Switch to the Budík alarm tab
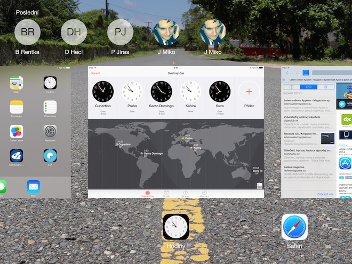Viewport: 352px width, 264px height. (x=167, y=194)
